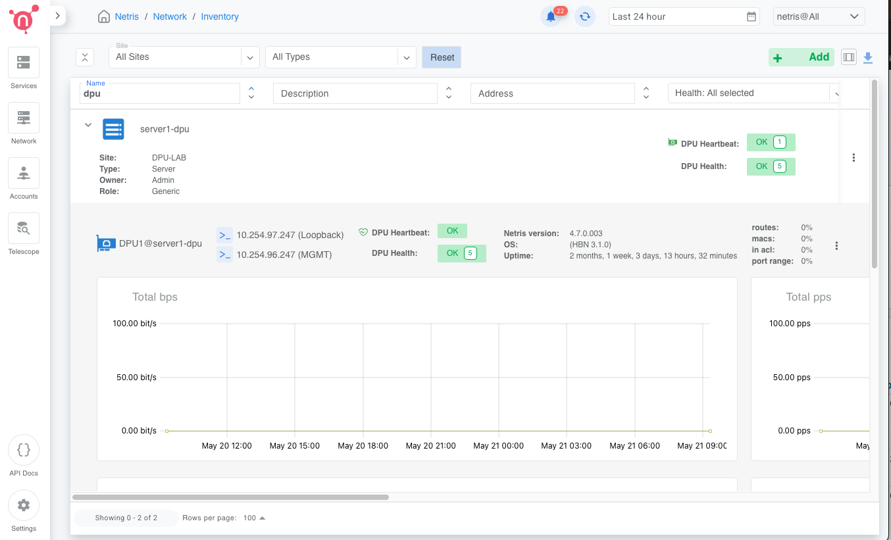Collapse filters with the double-chevron button
The image size is (891, 540).
[x=85, y=57]
